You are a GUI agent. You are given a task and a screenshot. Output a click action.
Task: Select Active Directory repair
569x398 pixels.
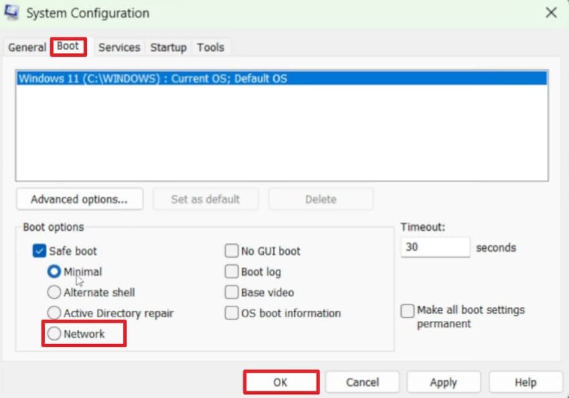click(54, 313)
